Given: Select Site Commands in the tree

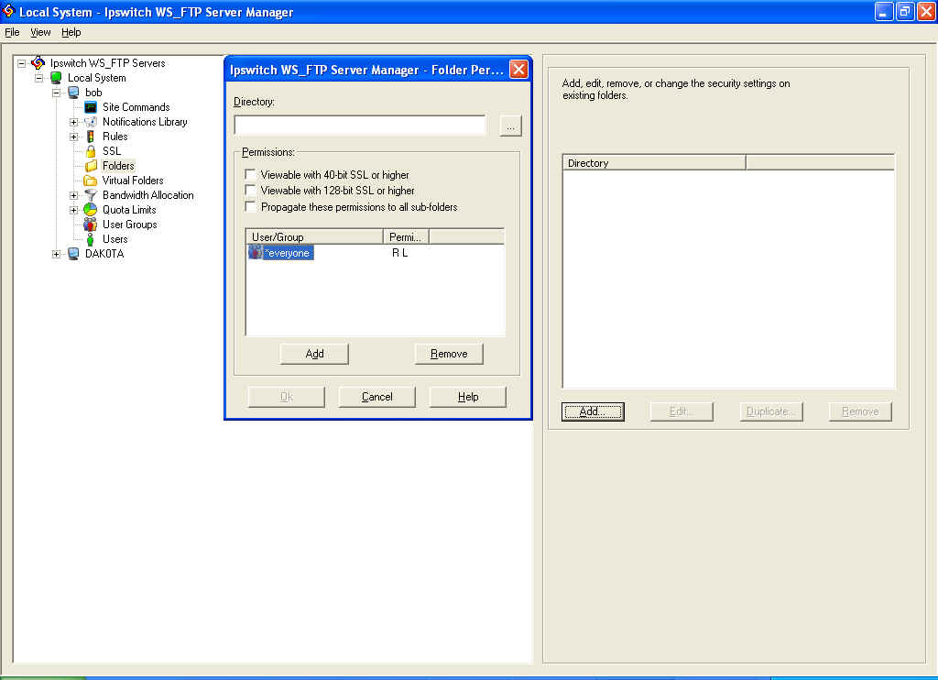Looking at the screenshot, I should point(136,107).
